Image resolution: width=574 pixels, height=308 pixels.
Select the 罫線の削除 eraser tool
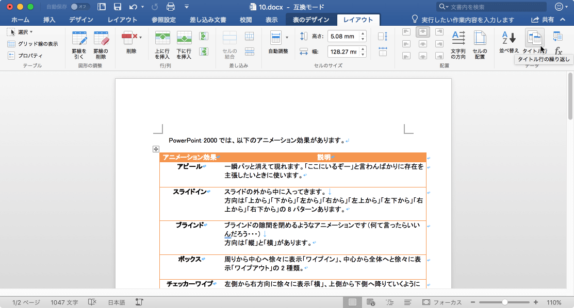[x=101, y=45]
